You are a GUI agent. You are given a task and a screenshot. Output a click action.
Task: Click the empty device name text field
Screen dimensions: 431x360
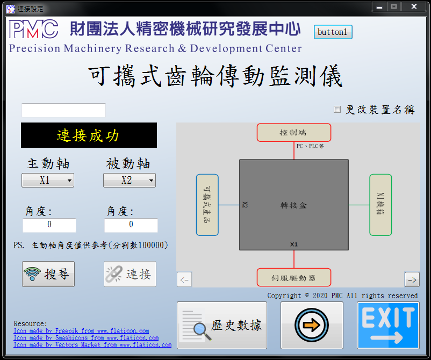click(x=63, y=110)
